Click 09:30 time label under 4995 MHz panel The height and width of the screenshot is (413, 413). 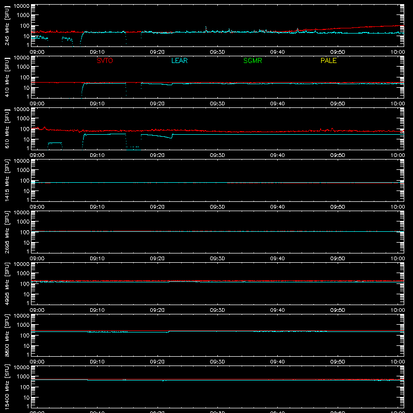tap(217, 310)
